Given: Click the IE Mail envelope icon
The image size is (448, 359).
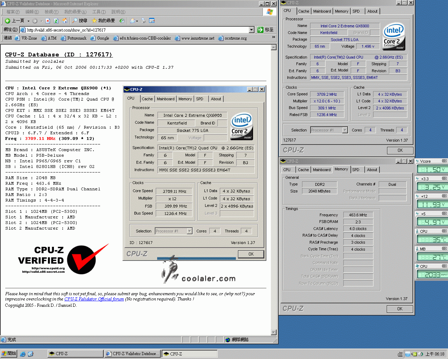Looking at the screenshot, I should [x=133, y=21].
